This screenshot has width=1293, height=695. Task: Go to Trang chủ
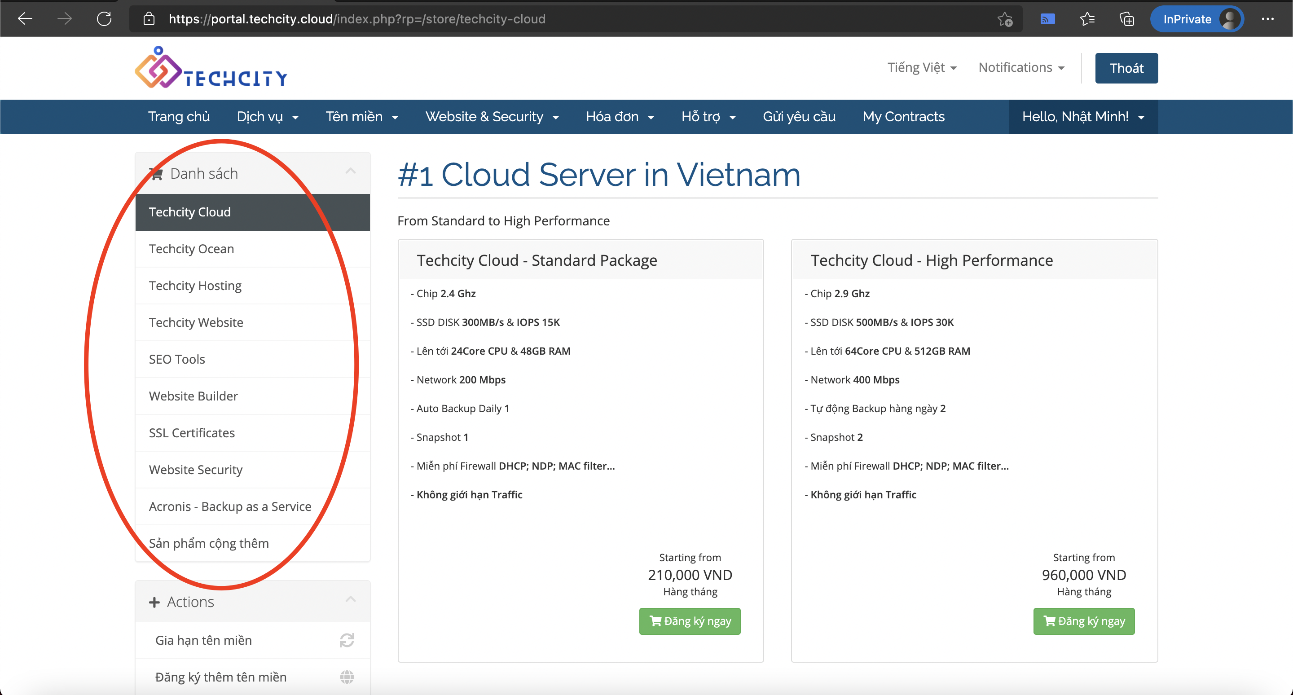pyautogui.click(x=179, y=116)
